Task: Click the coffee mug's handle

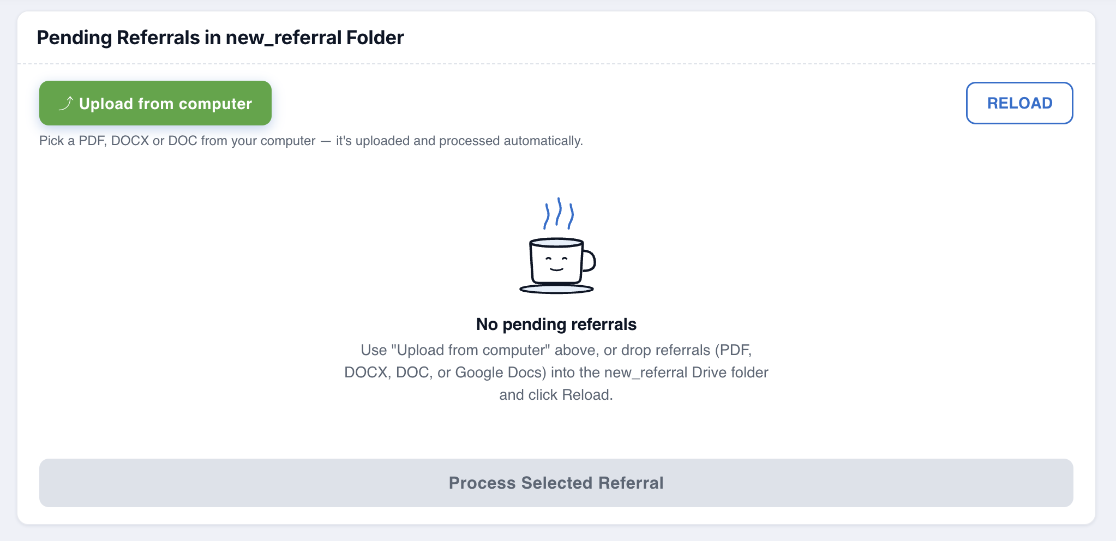Action: (589, 260)
